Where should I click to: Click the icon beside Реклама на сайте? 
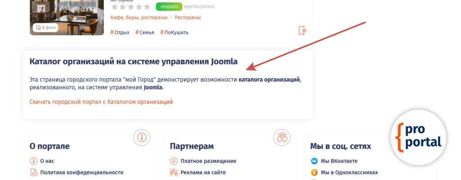tap(174, 172)
